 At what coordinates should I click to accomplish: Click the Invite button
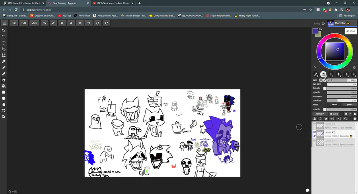tap(319, 23)
